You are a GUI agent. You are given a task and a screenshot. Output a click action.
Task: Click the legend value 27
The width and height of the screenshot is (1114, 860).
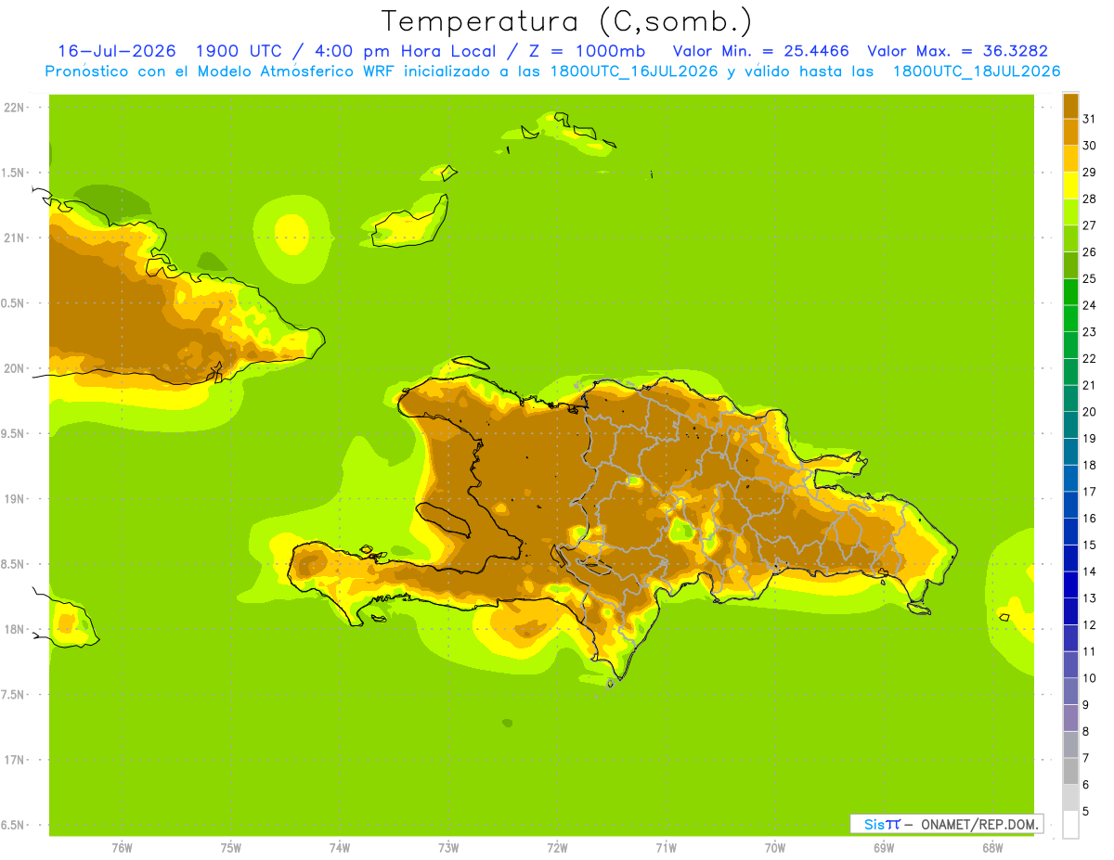coord(1089,225)
